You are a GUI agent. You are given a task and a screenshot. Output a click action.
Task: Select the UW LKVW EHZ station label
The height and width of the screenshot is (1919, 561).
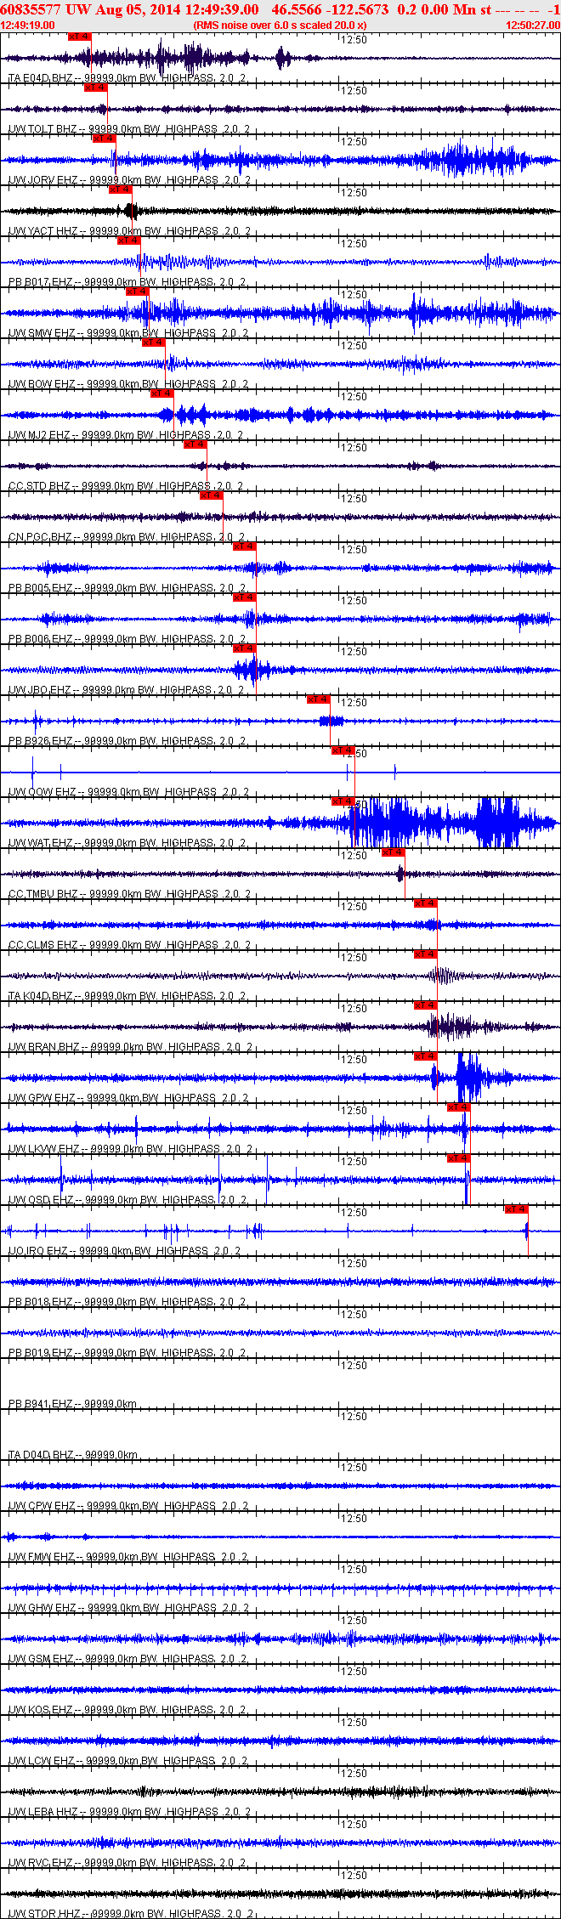click(130, 1149)
